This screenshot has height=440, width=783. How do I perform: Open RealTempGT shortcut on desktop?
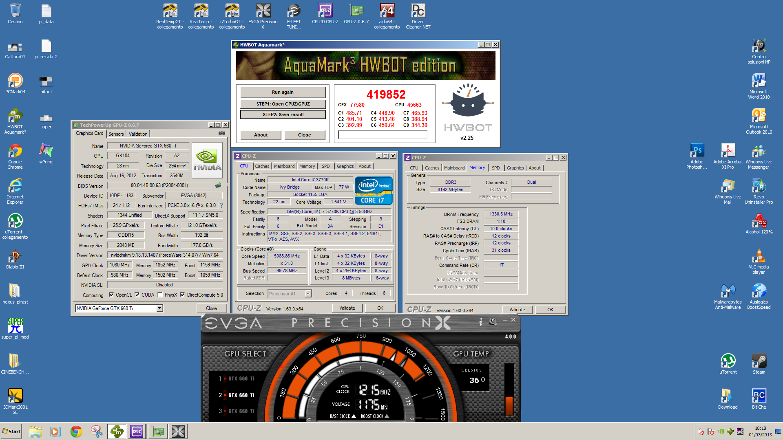click(x=170, y=16)
